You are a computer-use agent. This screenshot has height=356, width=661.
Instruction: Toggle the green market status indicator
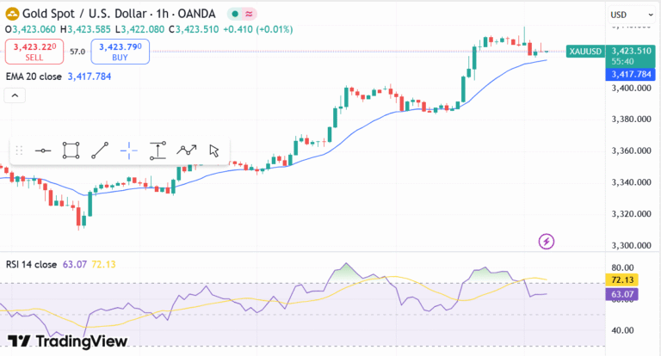235,15
